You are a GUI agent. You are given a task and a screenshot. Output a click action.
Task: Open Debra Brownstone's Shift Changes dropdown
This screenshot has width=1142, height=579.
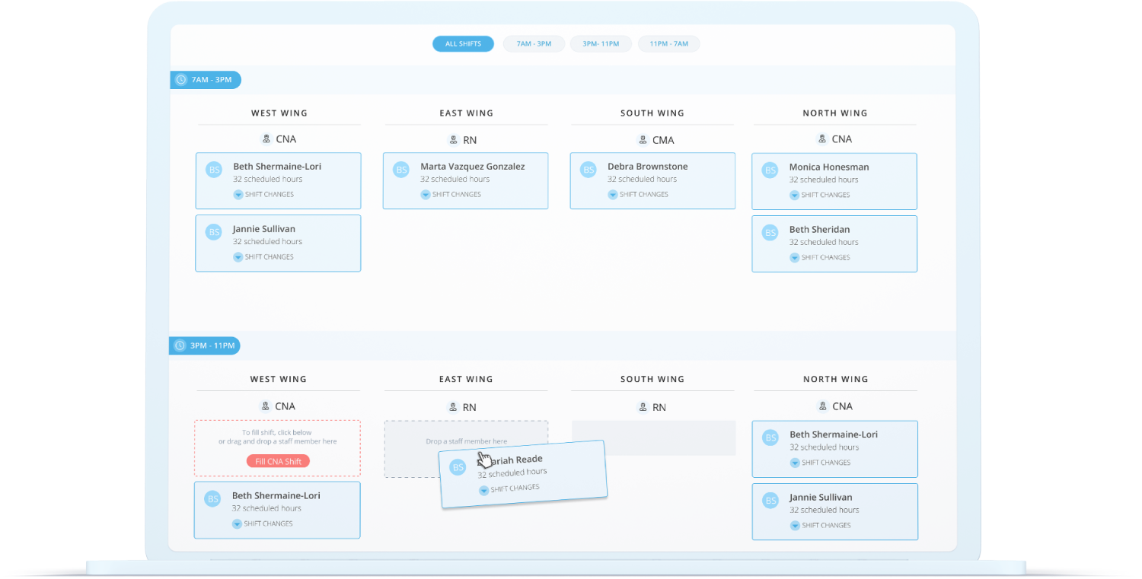pos(613,195)
